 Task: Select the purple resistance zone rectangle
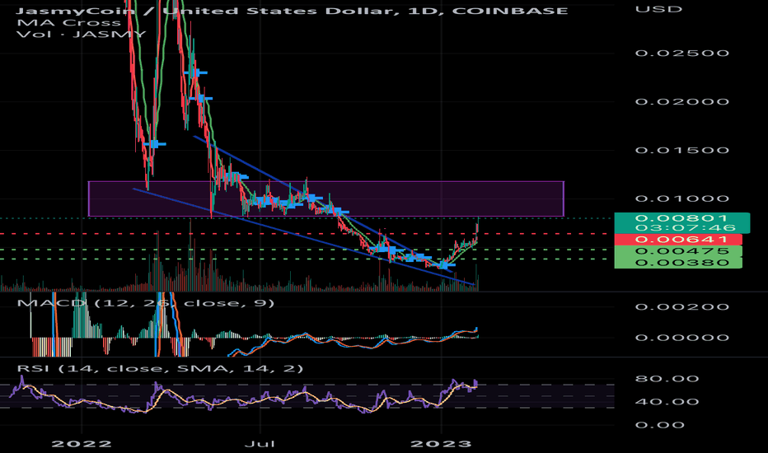click(325, 198)
